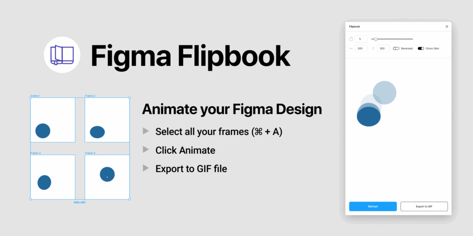Viewport: 473px width, 236px height.
Task: Select the blue ellipse in Frame 2
Action: (97, 132)
